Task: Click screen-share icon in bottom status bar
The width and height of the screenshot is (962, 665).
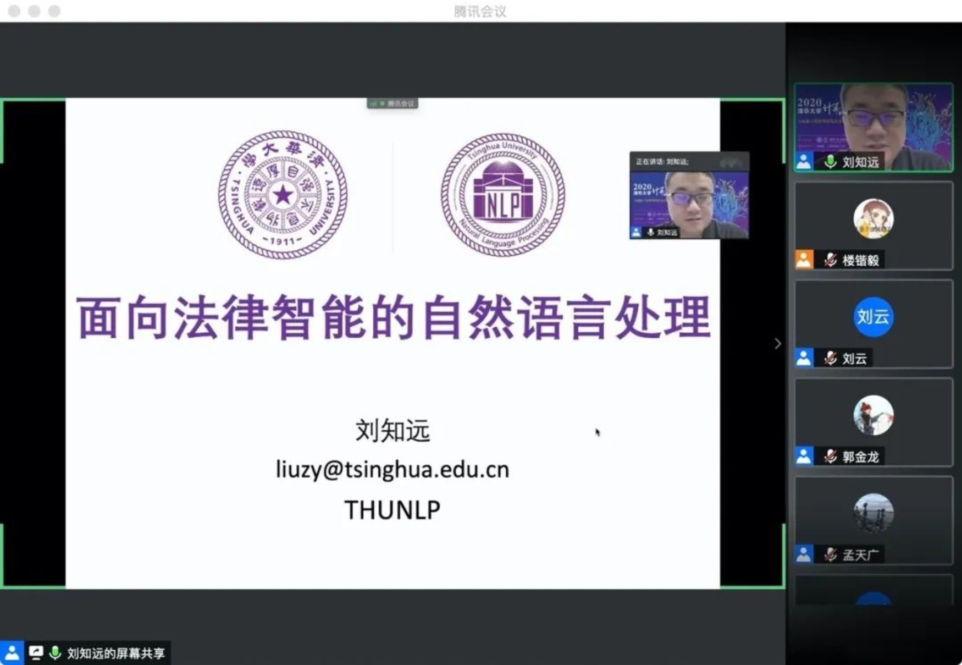Action: tap(36, 653)
